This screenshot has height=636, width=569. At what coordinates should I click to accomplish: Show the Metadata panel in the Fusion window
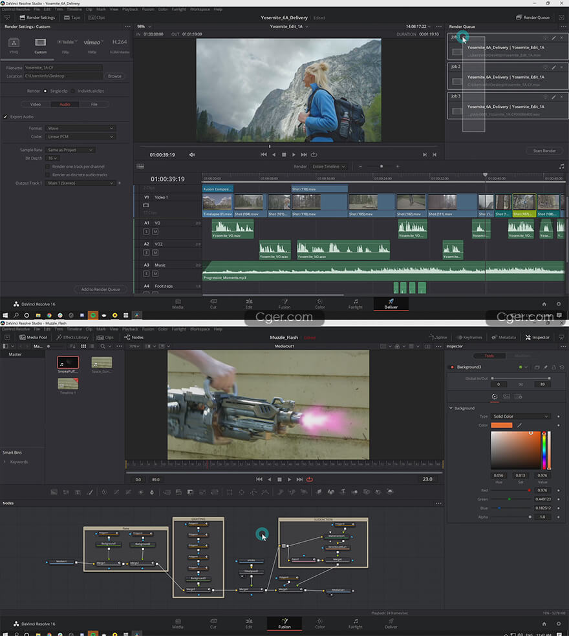coord(503,337)
